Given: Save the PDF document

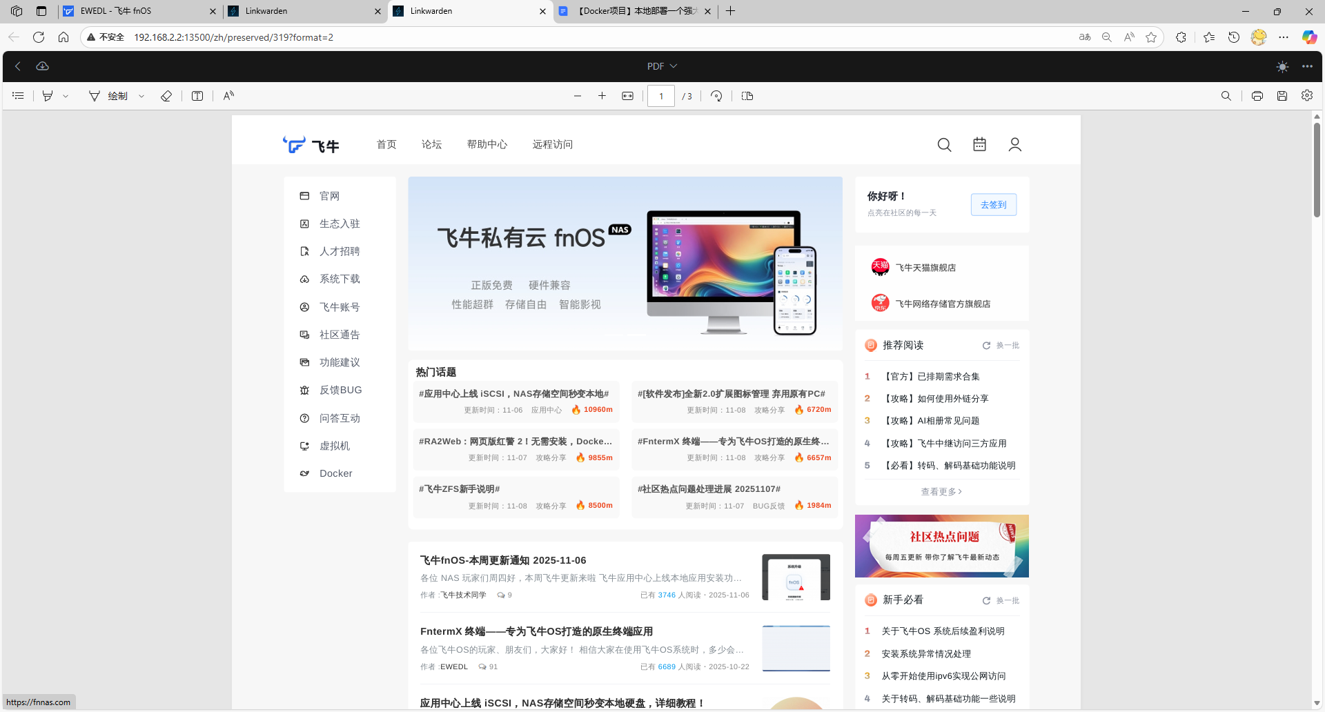Looking at the screenshot, I should (x=1282, y=96).
